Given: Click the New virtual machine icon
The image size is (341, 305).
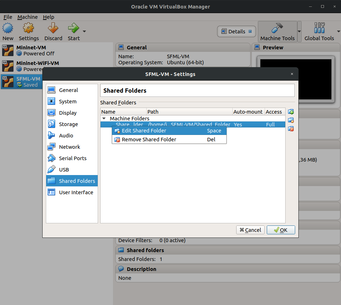Looking at the screenshot, I should 8,28.
